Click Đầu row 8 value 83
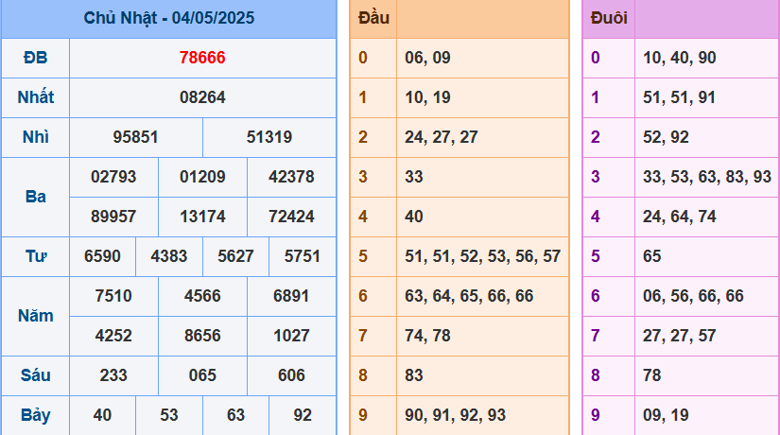 pos(414,375)
